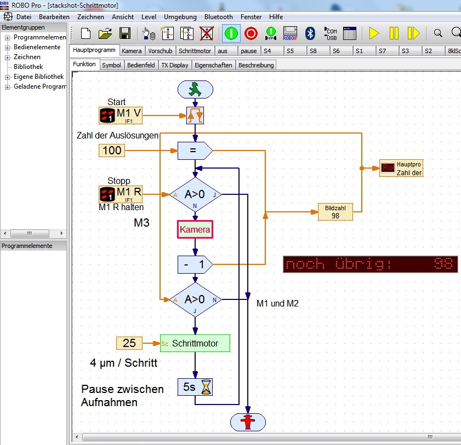Click the horizontal scrollbar in Elementgruppen panel
This screenshot has height=445, width=461.
(x=30, y=233)
